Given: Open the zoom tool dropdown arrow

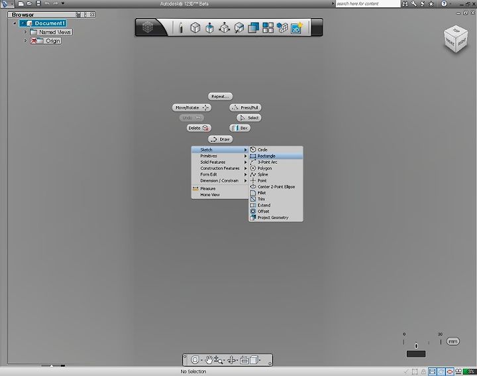Looking at the screenshot, I should pyautogui.click(x=225, y=360).
